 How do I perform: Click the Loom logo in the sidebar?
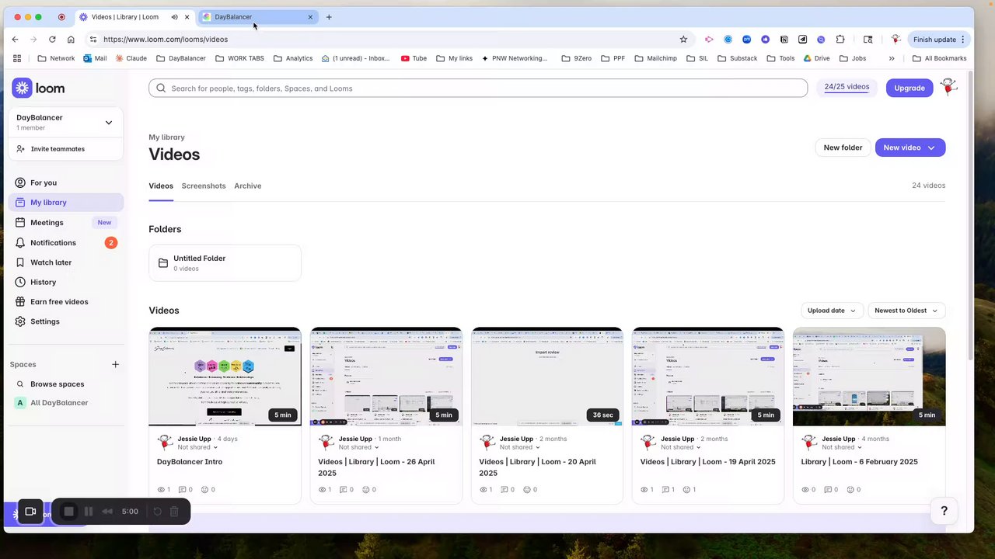(x=38, y=88)
